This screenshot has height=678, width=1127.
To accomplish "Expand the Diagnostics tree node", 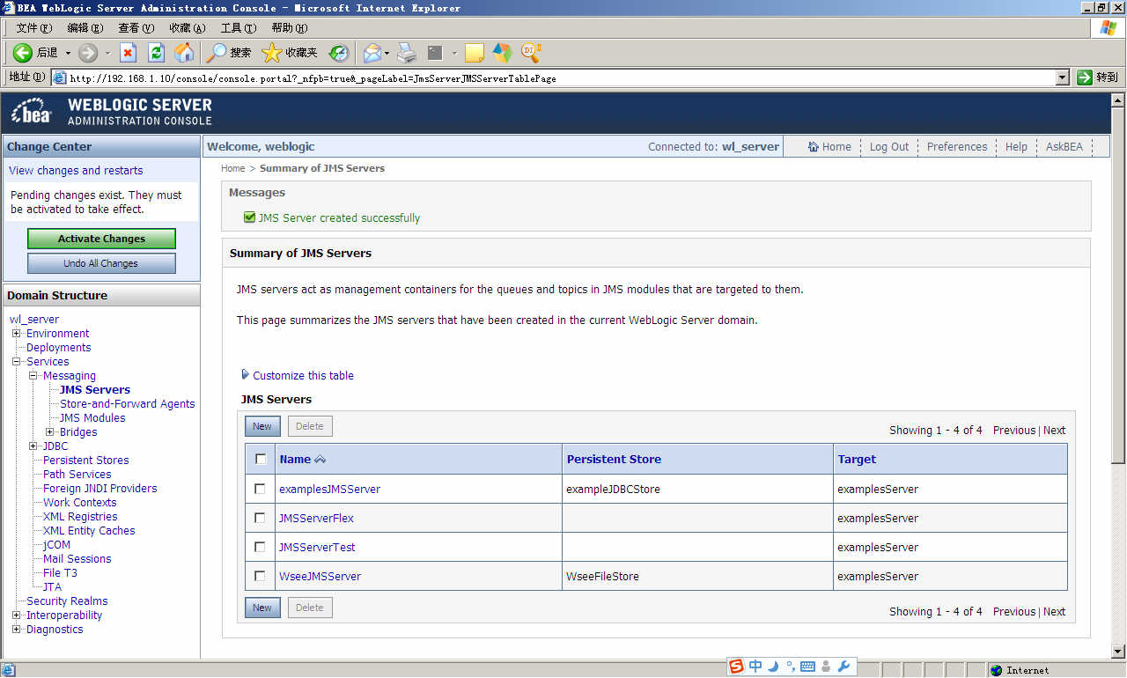I will (17, 630).
